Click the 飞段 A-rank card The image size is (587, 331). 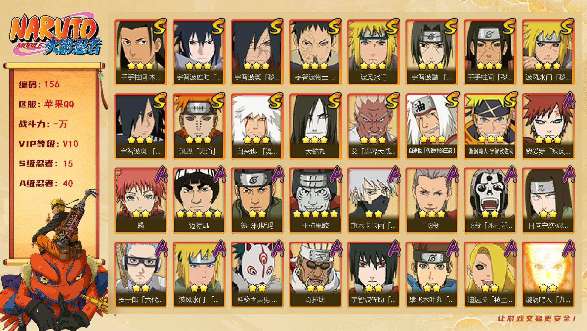[x=432, y=201]
